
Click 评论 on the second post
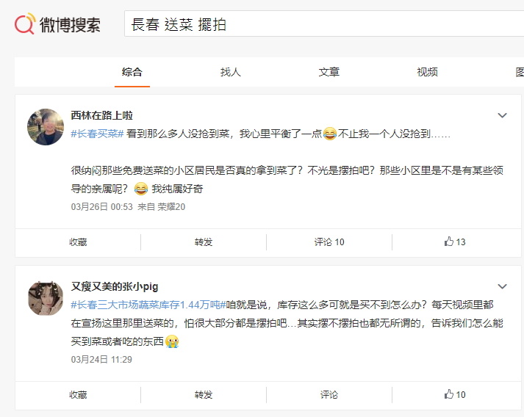click(x=329, y=395)
